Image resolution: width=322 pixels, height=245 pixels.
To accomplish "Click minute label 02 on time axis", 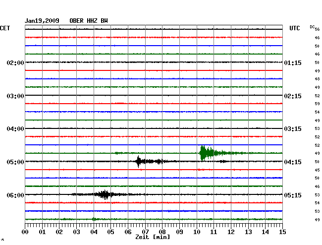I will coord(59,232).
